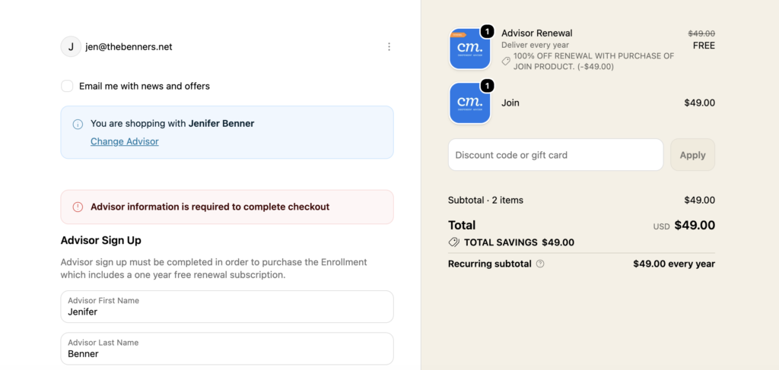The width and height of the screenshot is (779, 370).
Task: Click the info icon in the advisor banner
Action: click(x=78, y=124)
